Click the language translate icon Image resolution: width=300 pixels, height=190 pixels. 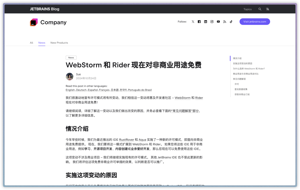pos(267,9)
